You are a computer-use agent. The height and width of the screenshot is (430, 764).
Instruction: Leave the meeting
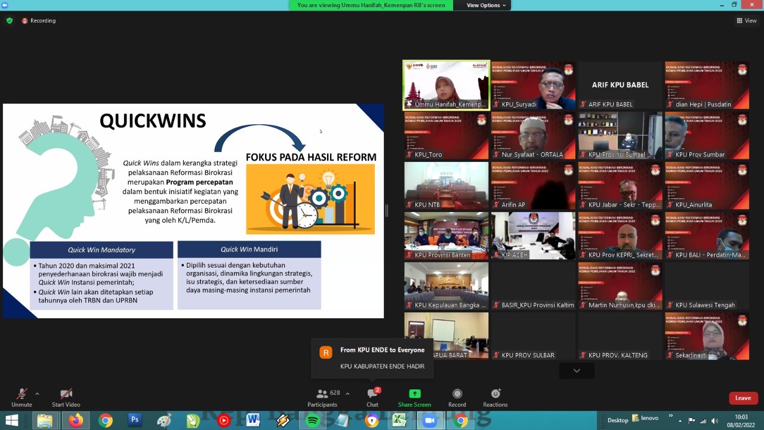(x=743, y=398)
